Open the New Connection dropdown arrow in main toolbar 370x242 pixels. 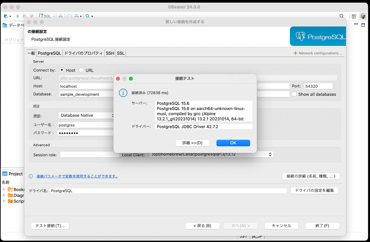click(x=10, y=16)
